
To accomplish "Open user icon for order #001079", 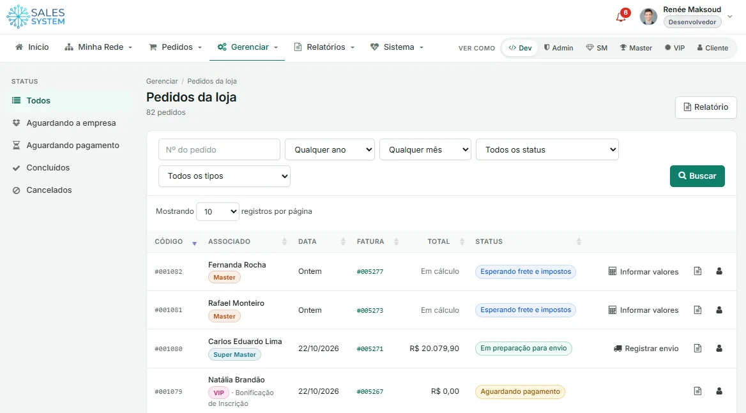I will (719, 391).
